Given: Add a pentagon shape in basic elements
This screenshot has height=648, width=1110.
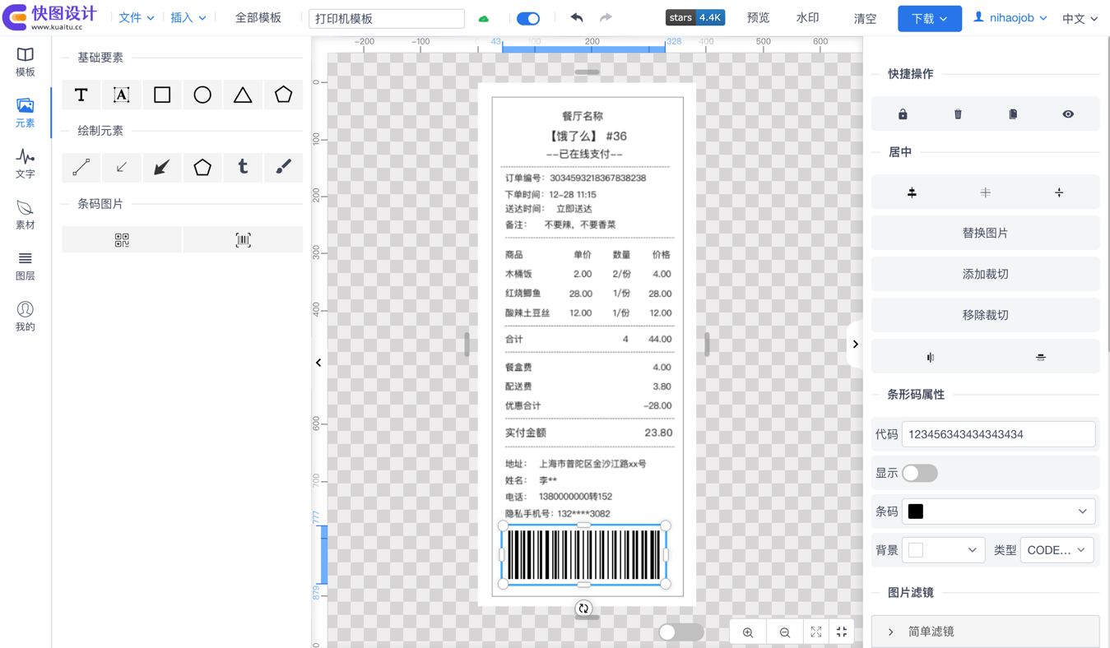Looking at the screenshot, I should (x=283, y=95).
